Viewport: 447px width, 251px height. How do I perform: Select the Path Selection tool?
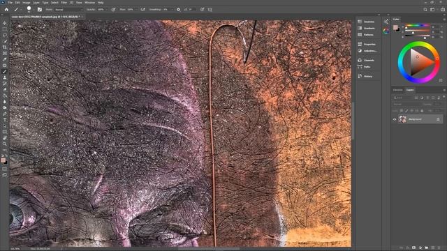pos(5,125)
